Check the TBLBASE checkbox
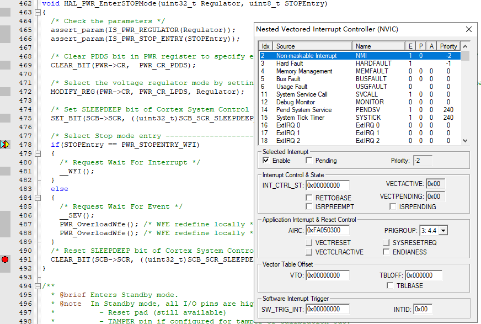Image resolution: width=481 pixels, height=324 pixels. pos(390,286)
